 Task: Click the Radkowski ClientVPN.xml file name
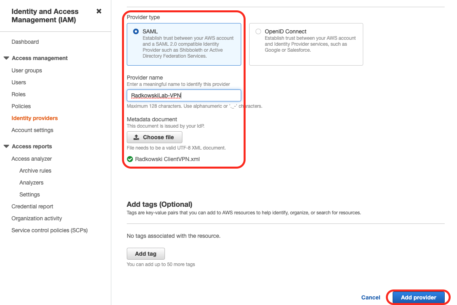tap(167, 159)
